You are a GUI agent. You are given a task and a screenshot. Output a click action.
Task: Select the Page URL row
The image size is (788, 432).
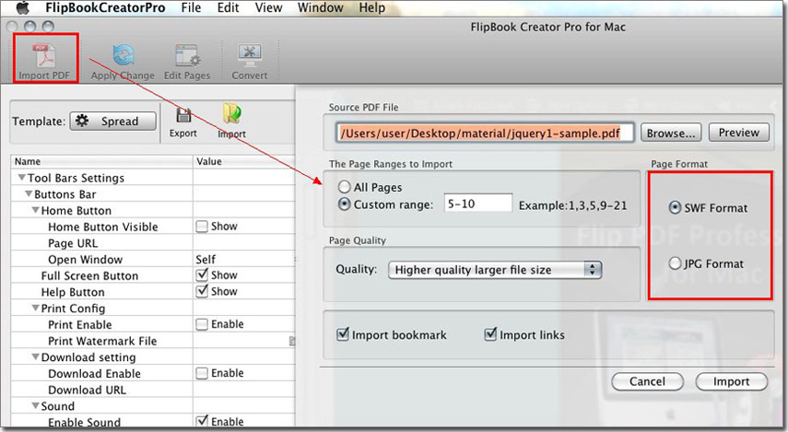(x=153, y=243)
